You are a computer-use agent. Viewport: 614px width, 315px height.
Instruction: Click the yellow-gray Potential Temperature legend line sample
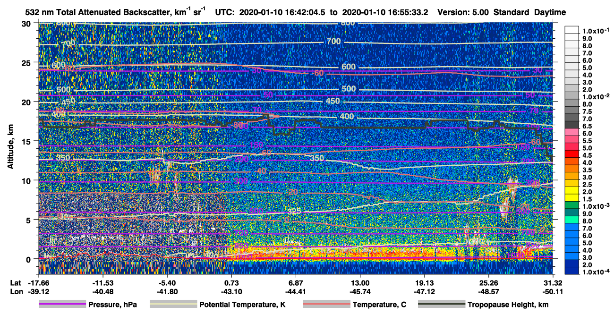173,305
